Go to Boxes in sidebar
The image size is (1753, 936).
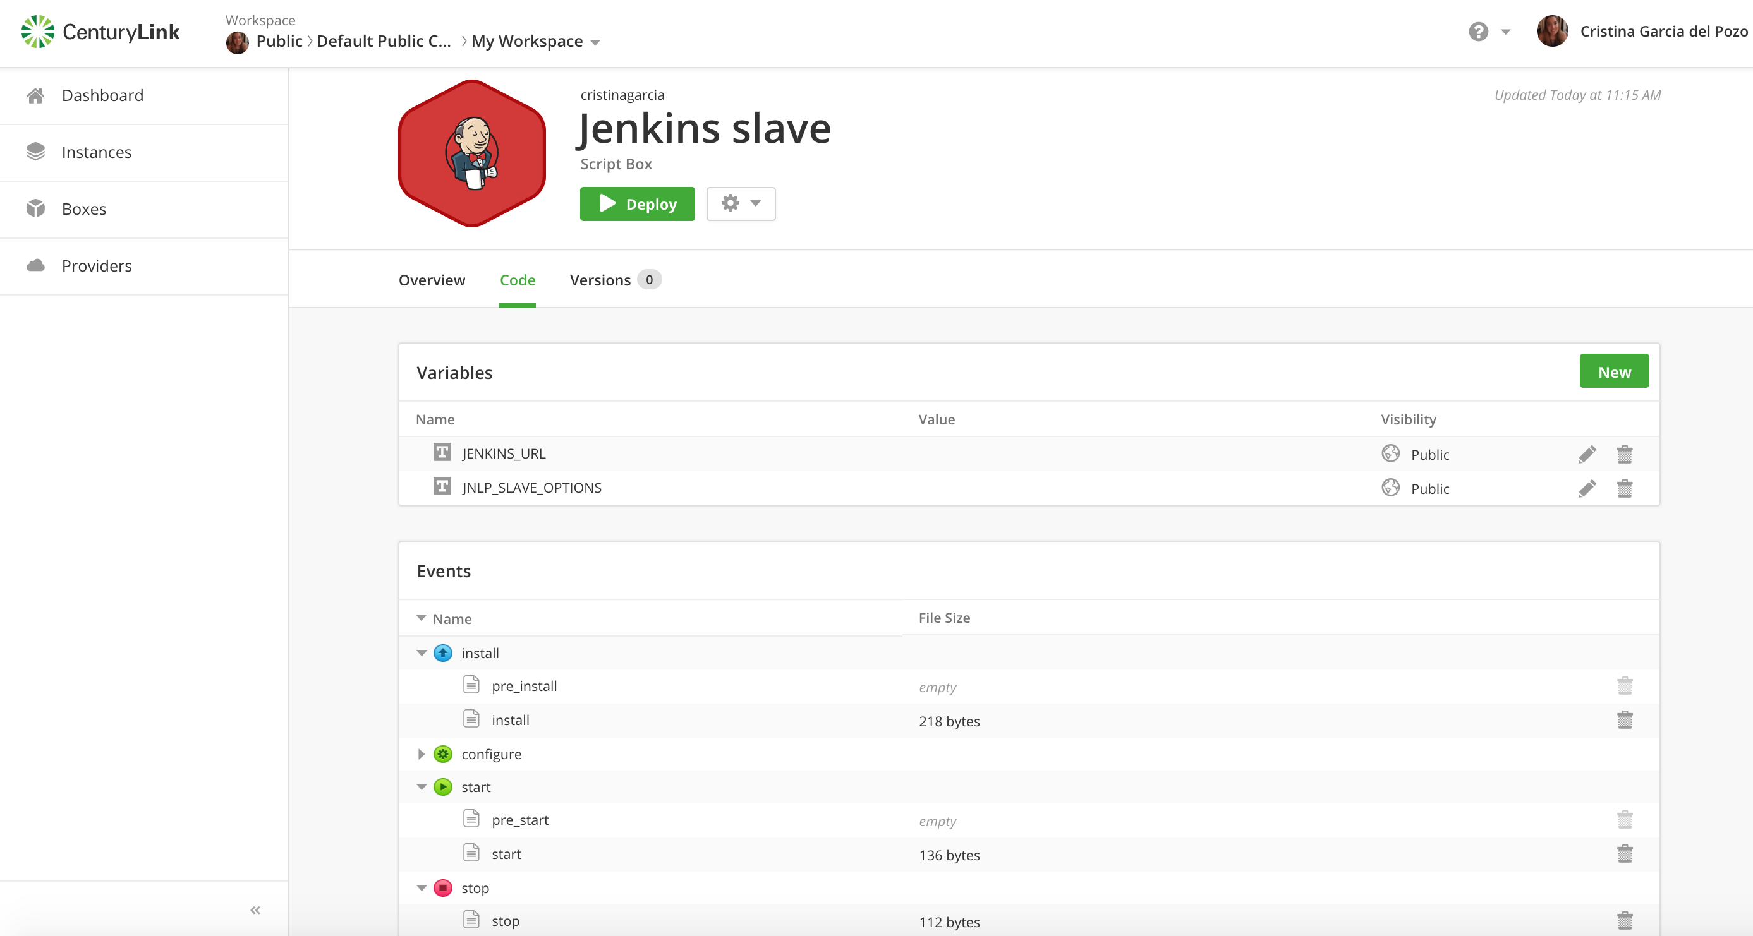(x=144, y=209)
